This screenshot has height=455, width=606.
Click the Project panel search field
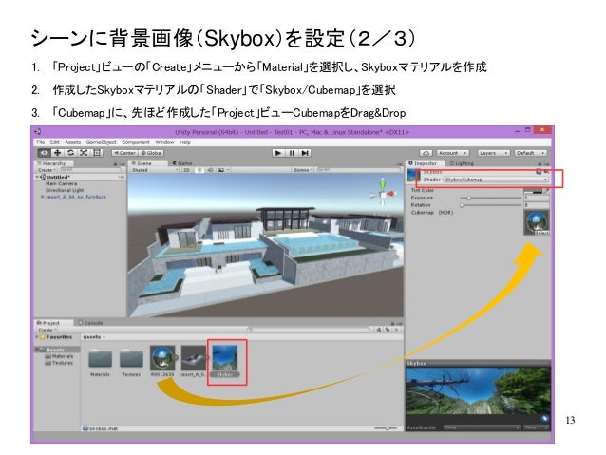click(x=308, y=330)
